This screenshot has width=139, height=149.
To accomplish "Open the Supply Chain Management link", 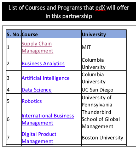I will point(37,47).
